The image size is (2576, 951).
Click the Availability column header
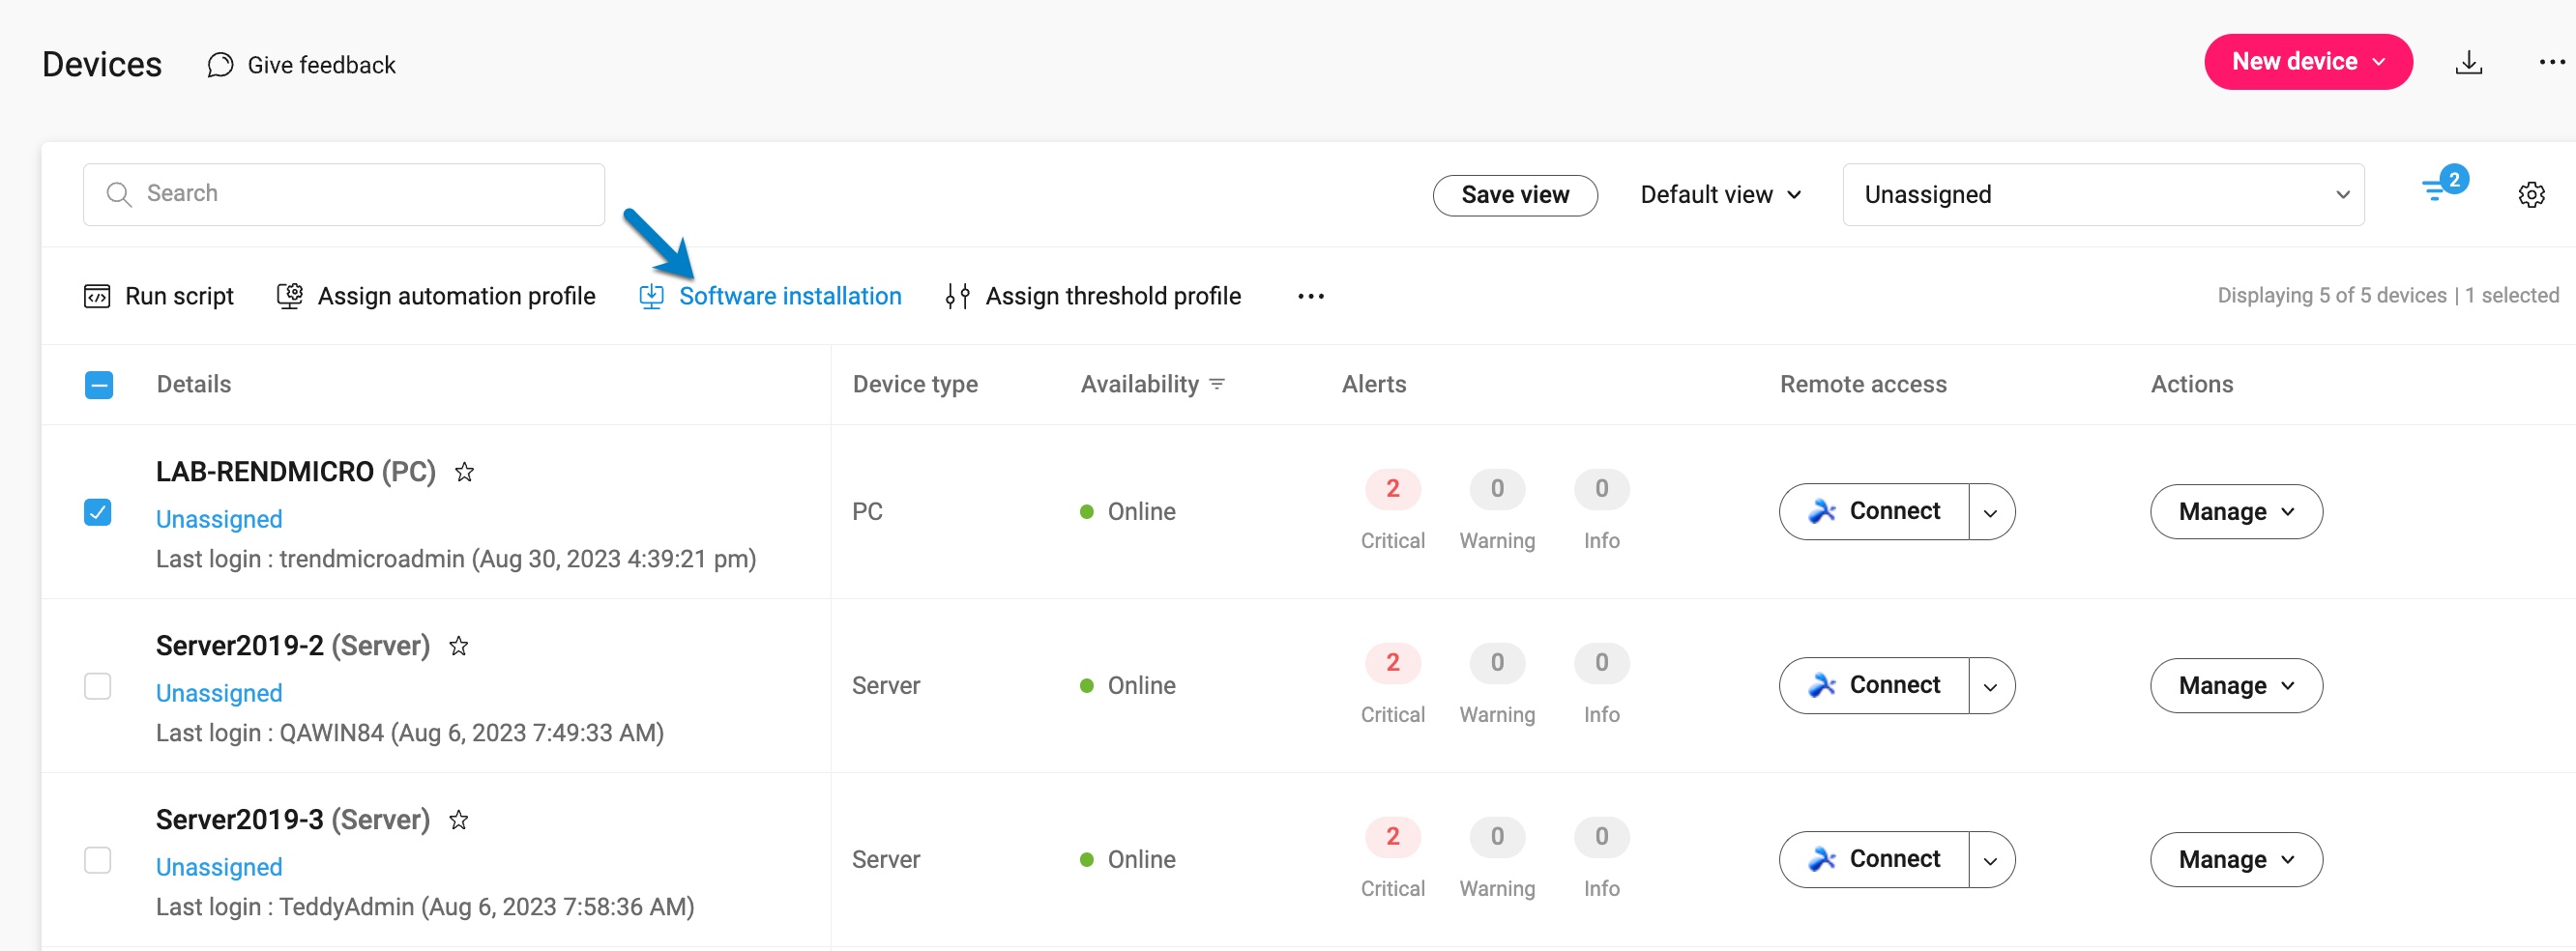pos(1139,384)
